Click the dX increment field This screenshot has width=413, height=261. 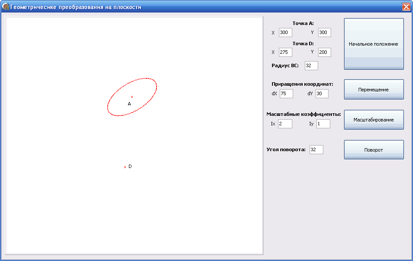(x=286, y=93)
